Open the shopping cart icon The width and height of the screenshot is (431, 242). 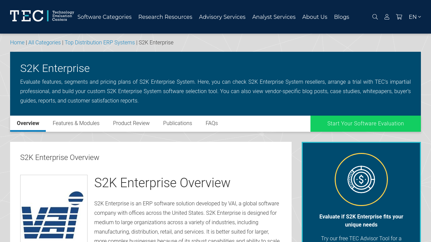tap(399, 17)
